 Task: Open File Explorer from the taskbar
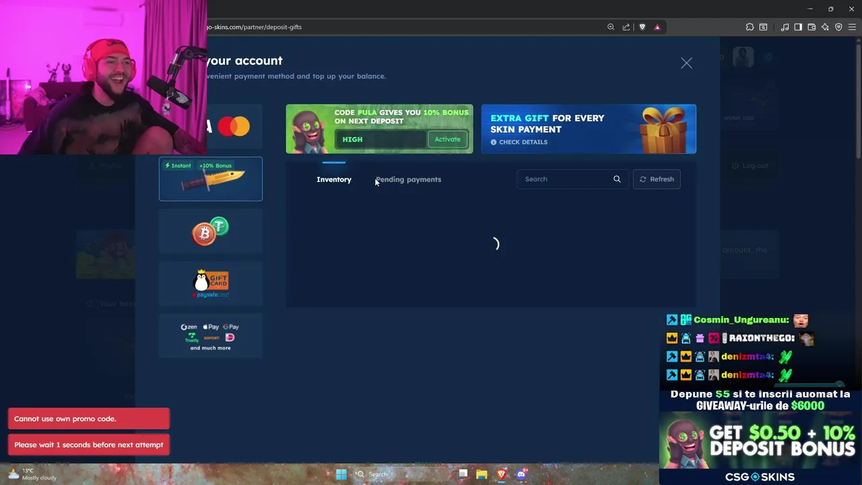click(x=482, y=474)
